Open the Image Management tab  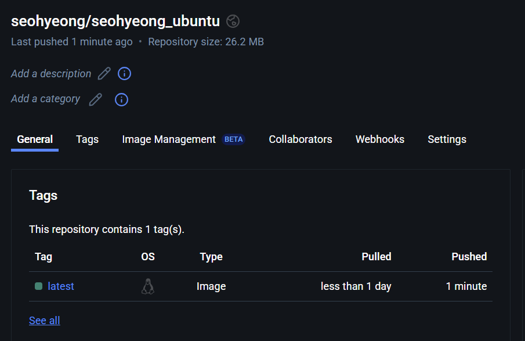(x=169, y=139)
